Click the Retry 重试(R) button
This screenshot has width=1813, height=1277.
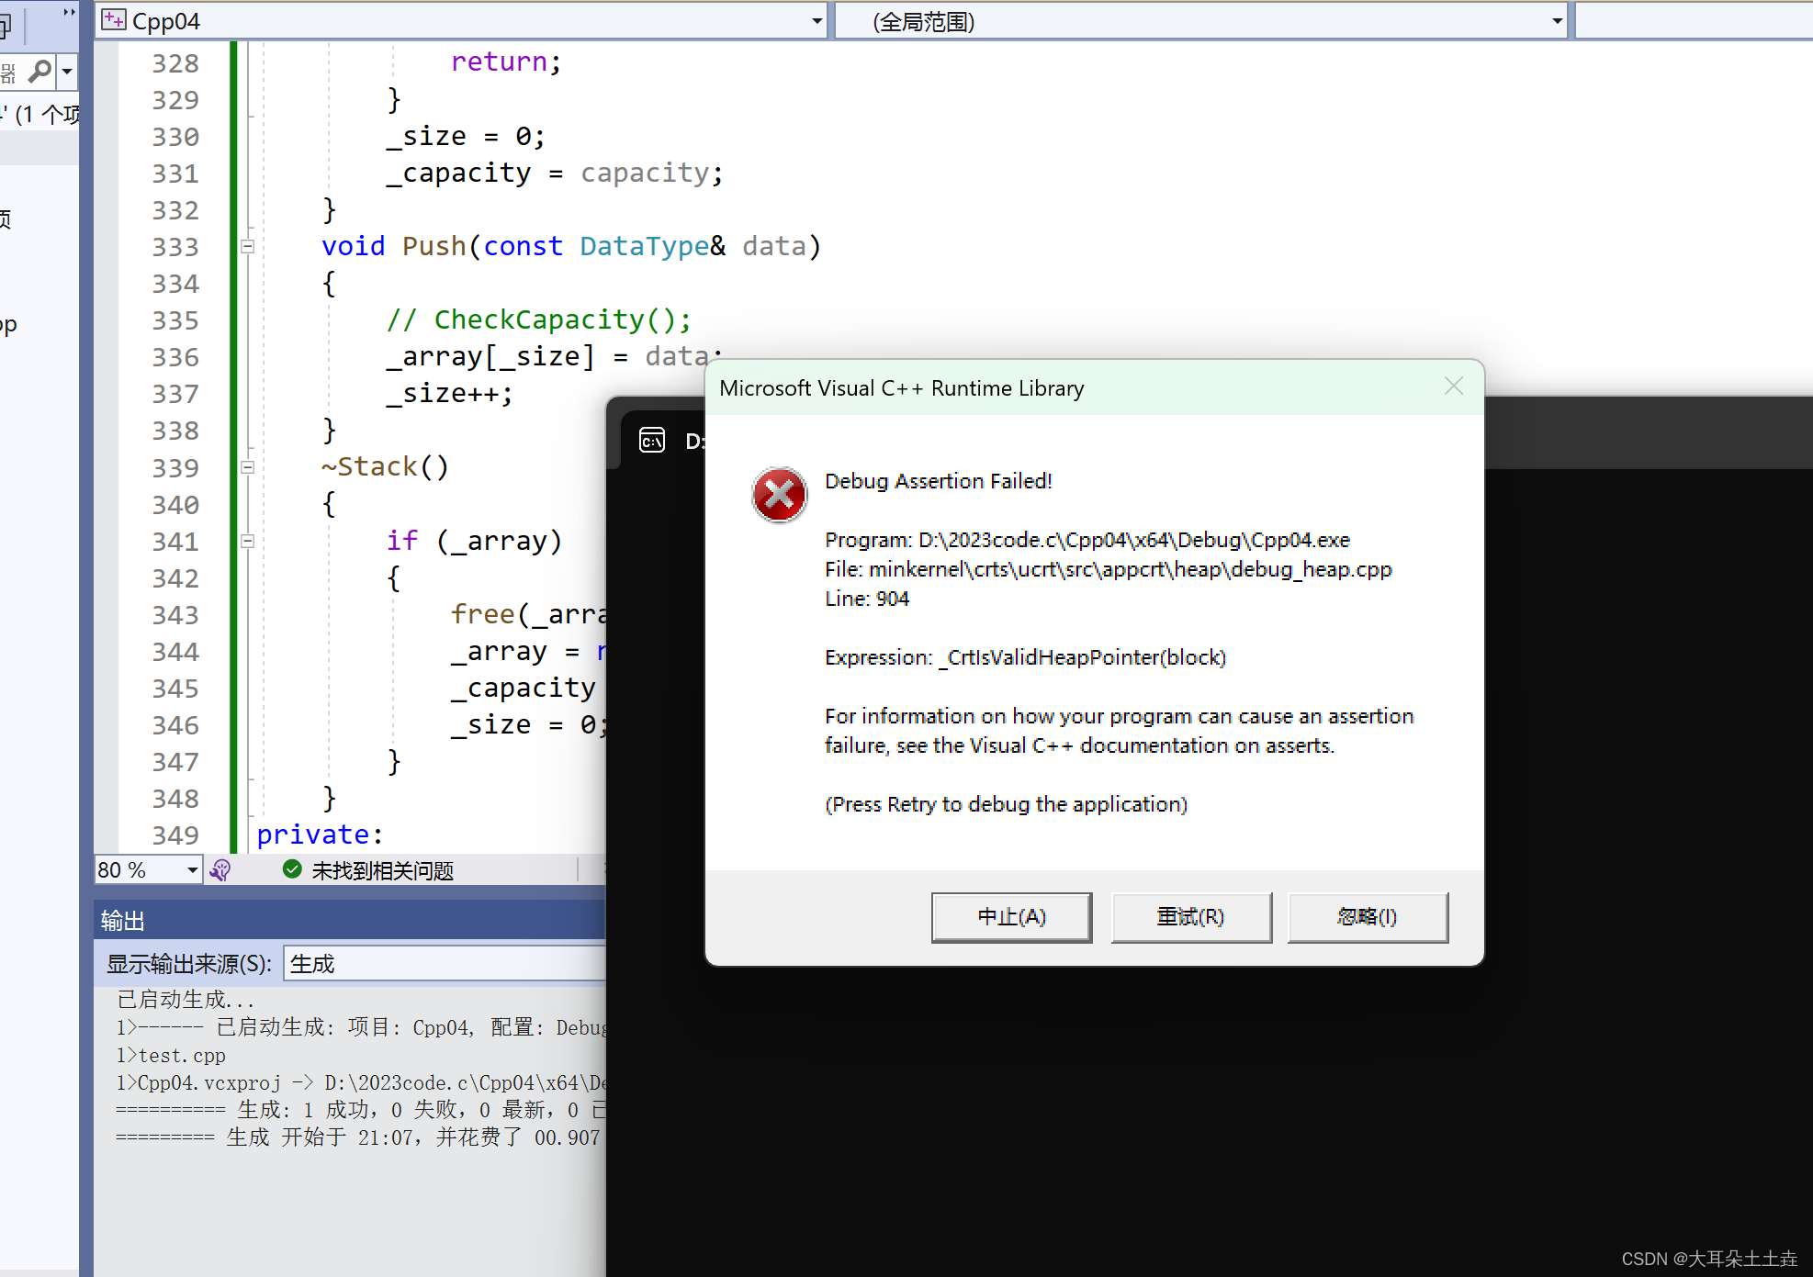(x=1191, y=916)
